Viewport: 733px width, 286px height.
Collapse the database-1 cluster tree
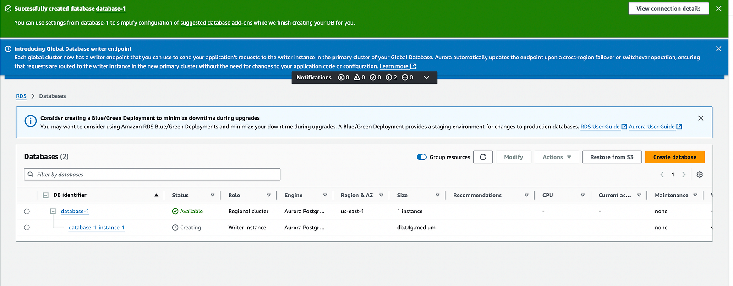[x=53, y=212]
